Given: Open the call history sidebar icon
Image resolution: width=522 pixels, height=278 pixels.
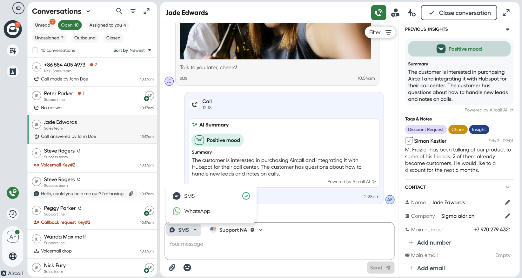Looking at the screenshot, I should click(13, 214).
